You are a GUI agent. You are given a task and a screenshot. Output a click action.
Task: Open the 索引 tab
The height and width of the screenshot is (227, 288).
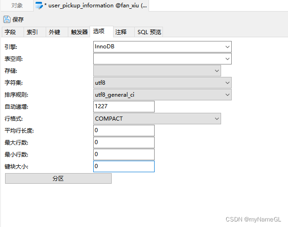pos(35,32)
